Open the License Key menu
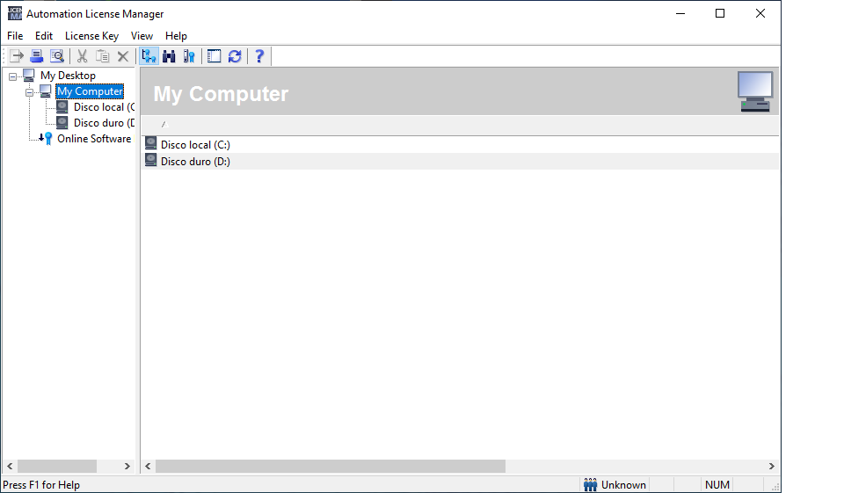 tap(91, 36)
